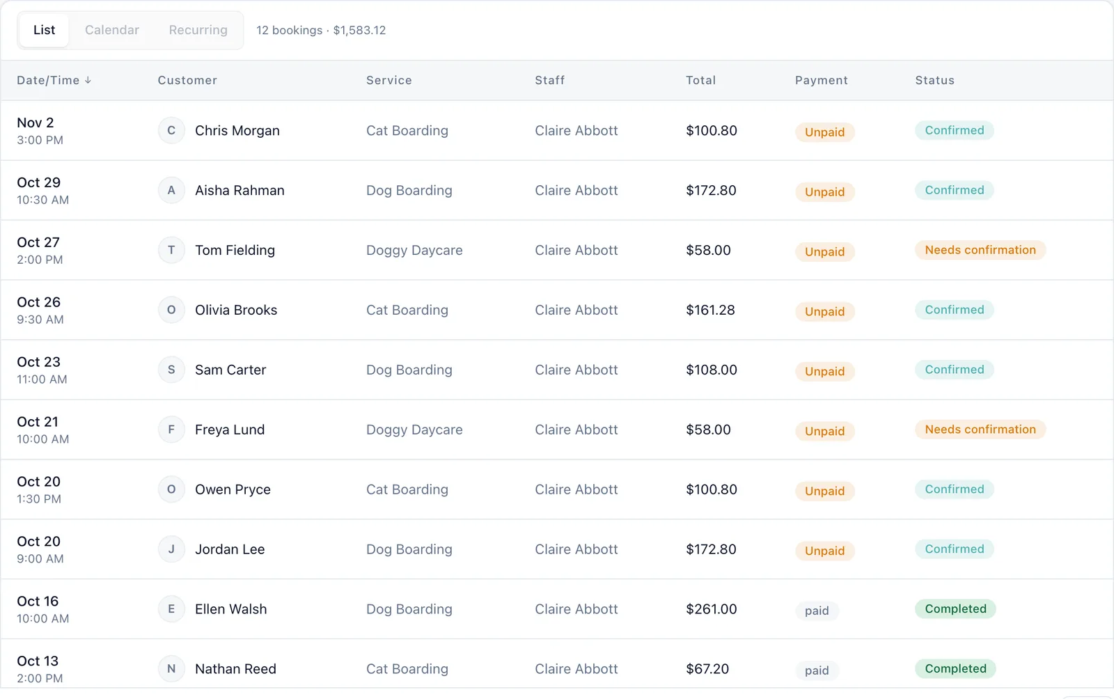Screen dimensions: 1114x699
Task: Click Owen Pryce's avatar icon
Action: (x=171, y=489)
